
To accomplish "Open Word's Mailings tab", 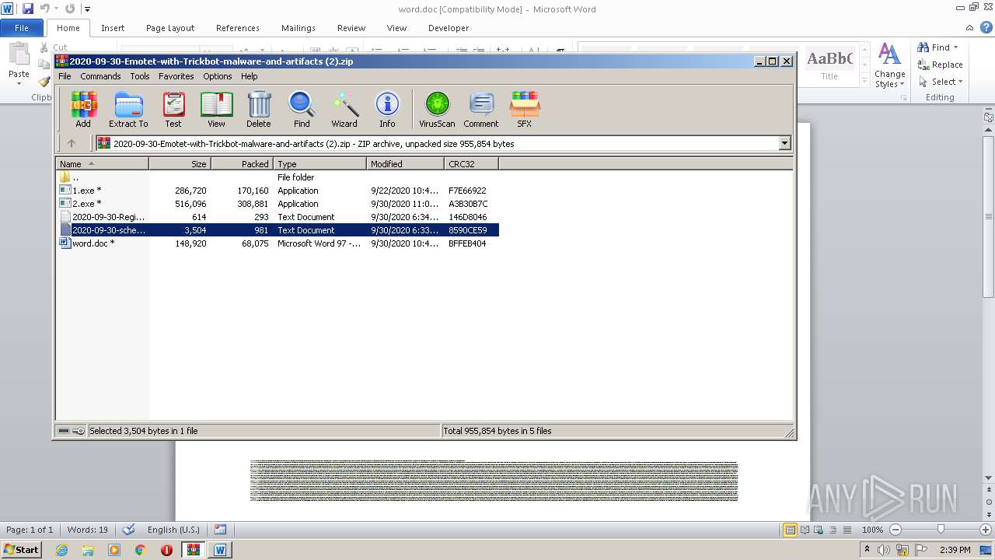I will coord(298,28).
